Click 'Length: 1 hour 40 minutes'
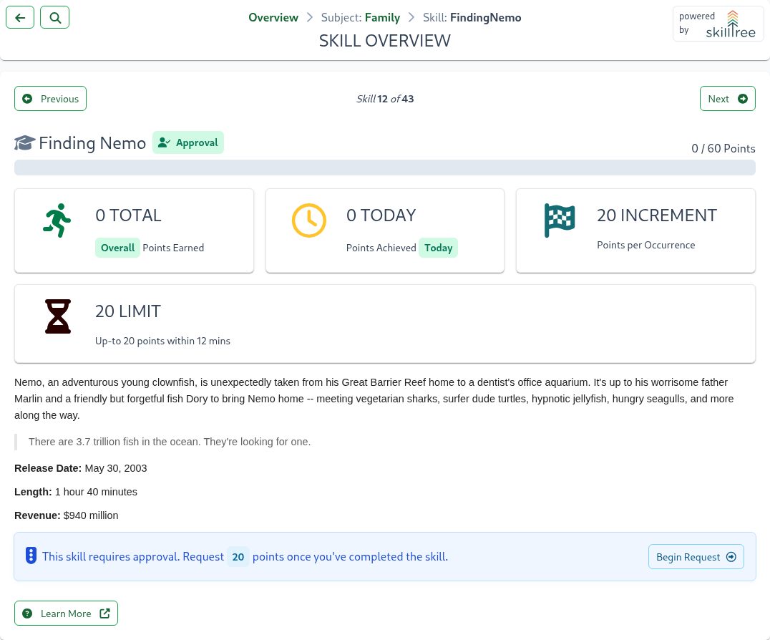 point(76,492)
